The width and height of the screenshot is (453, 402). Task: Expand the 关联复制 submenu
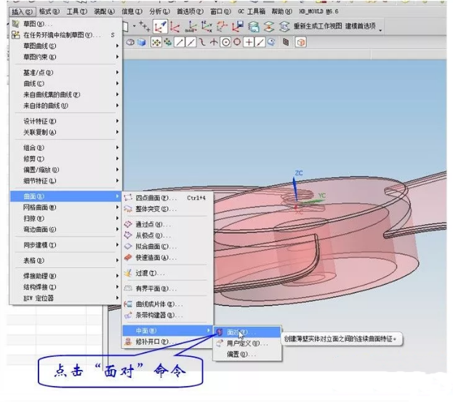65,133
